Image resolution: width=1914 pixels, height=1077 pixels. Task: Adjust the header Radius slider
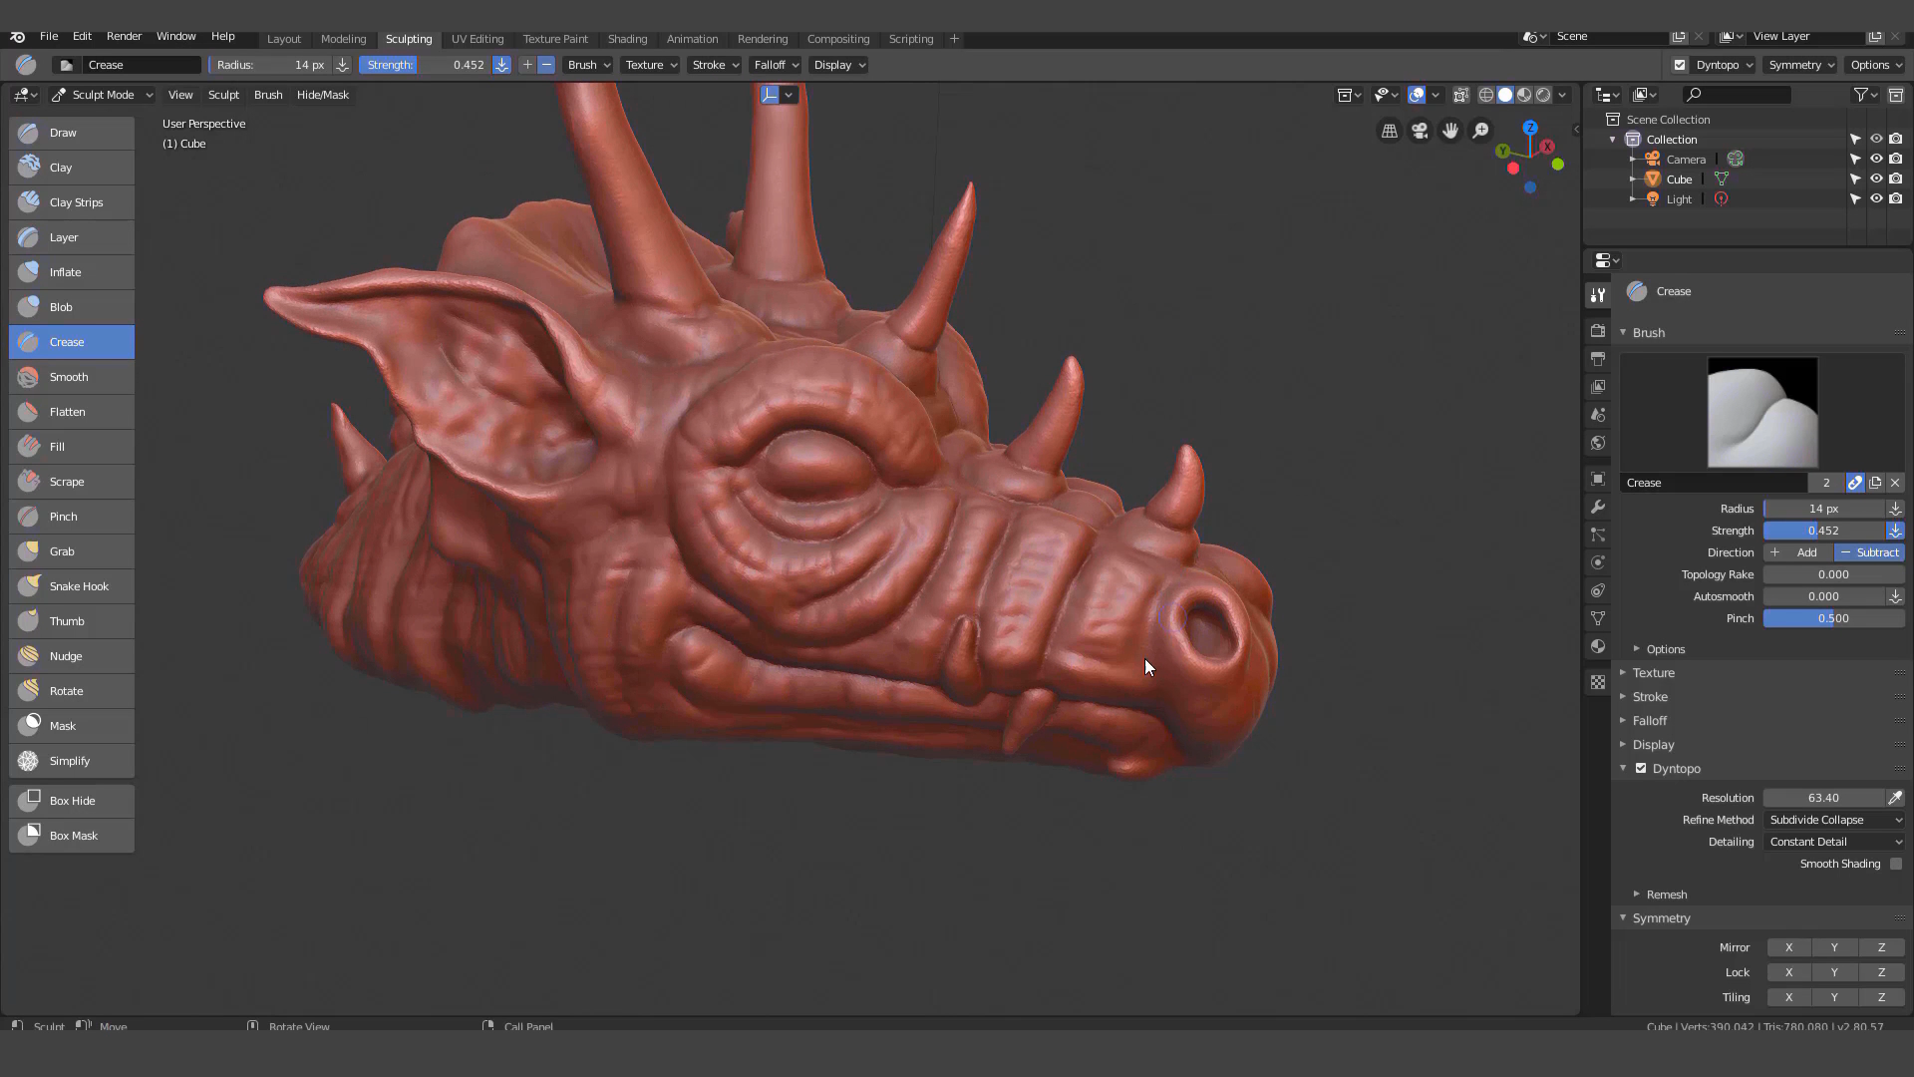[x=270, y=65]
